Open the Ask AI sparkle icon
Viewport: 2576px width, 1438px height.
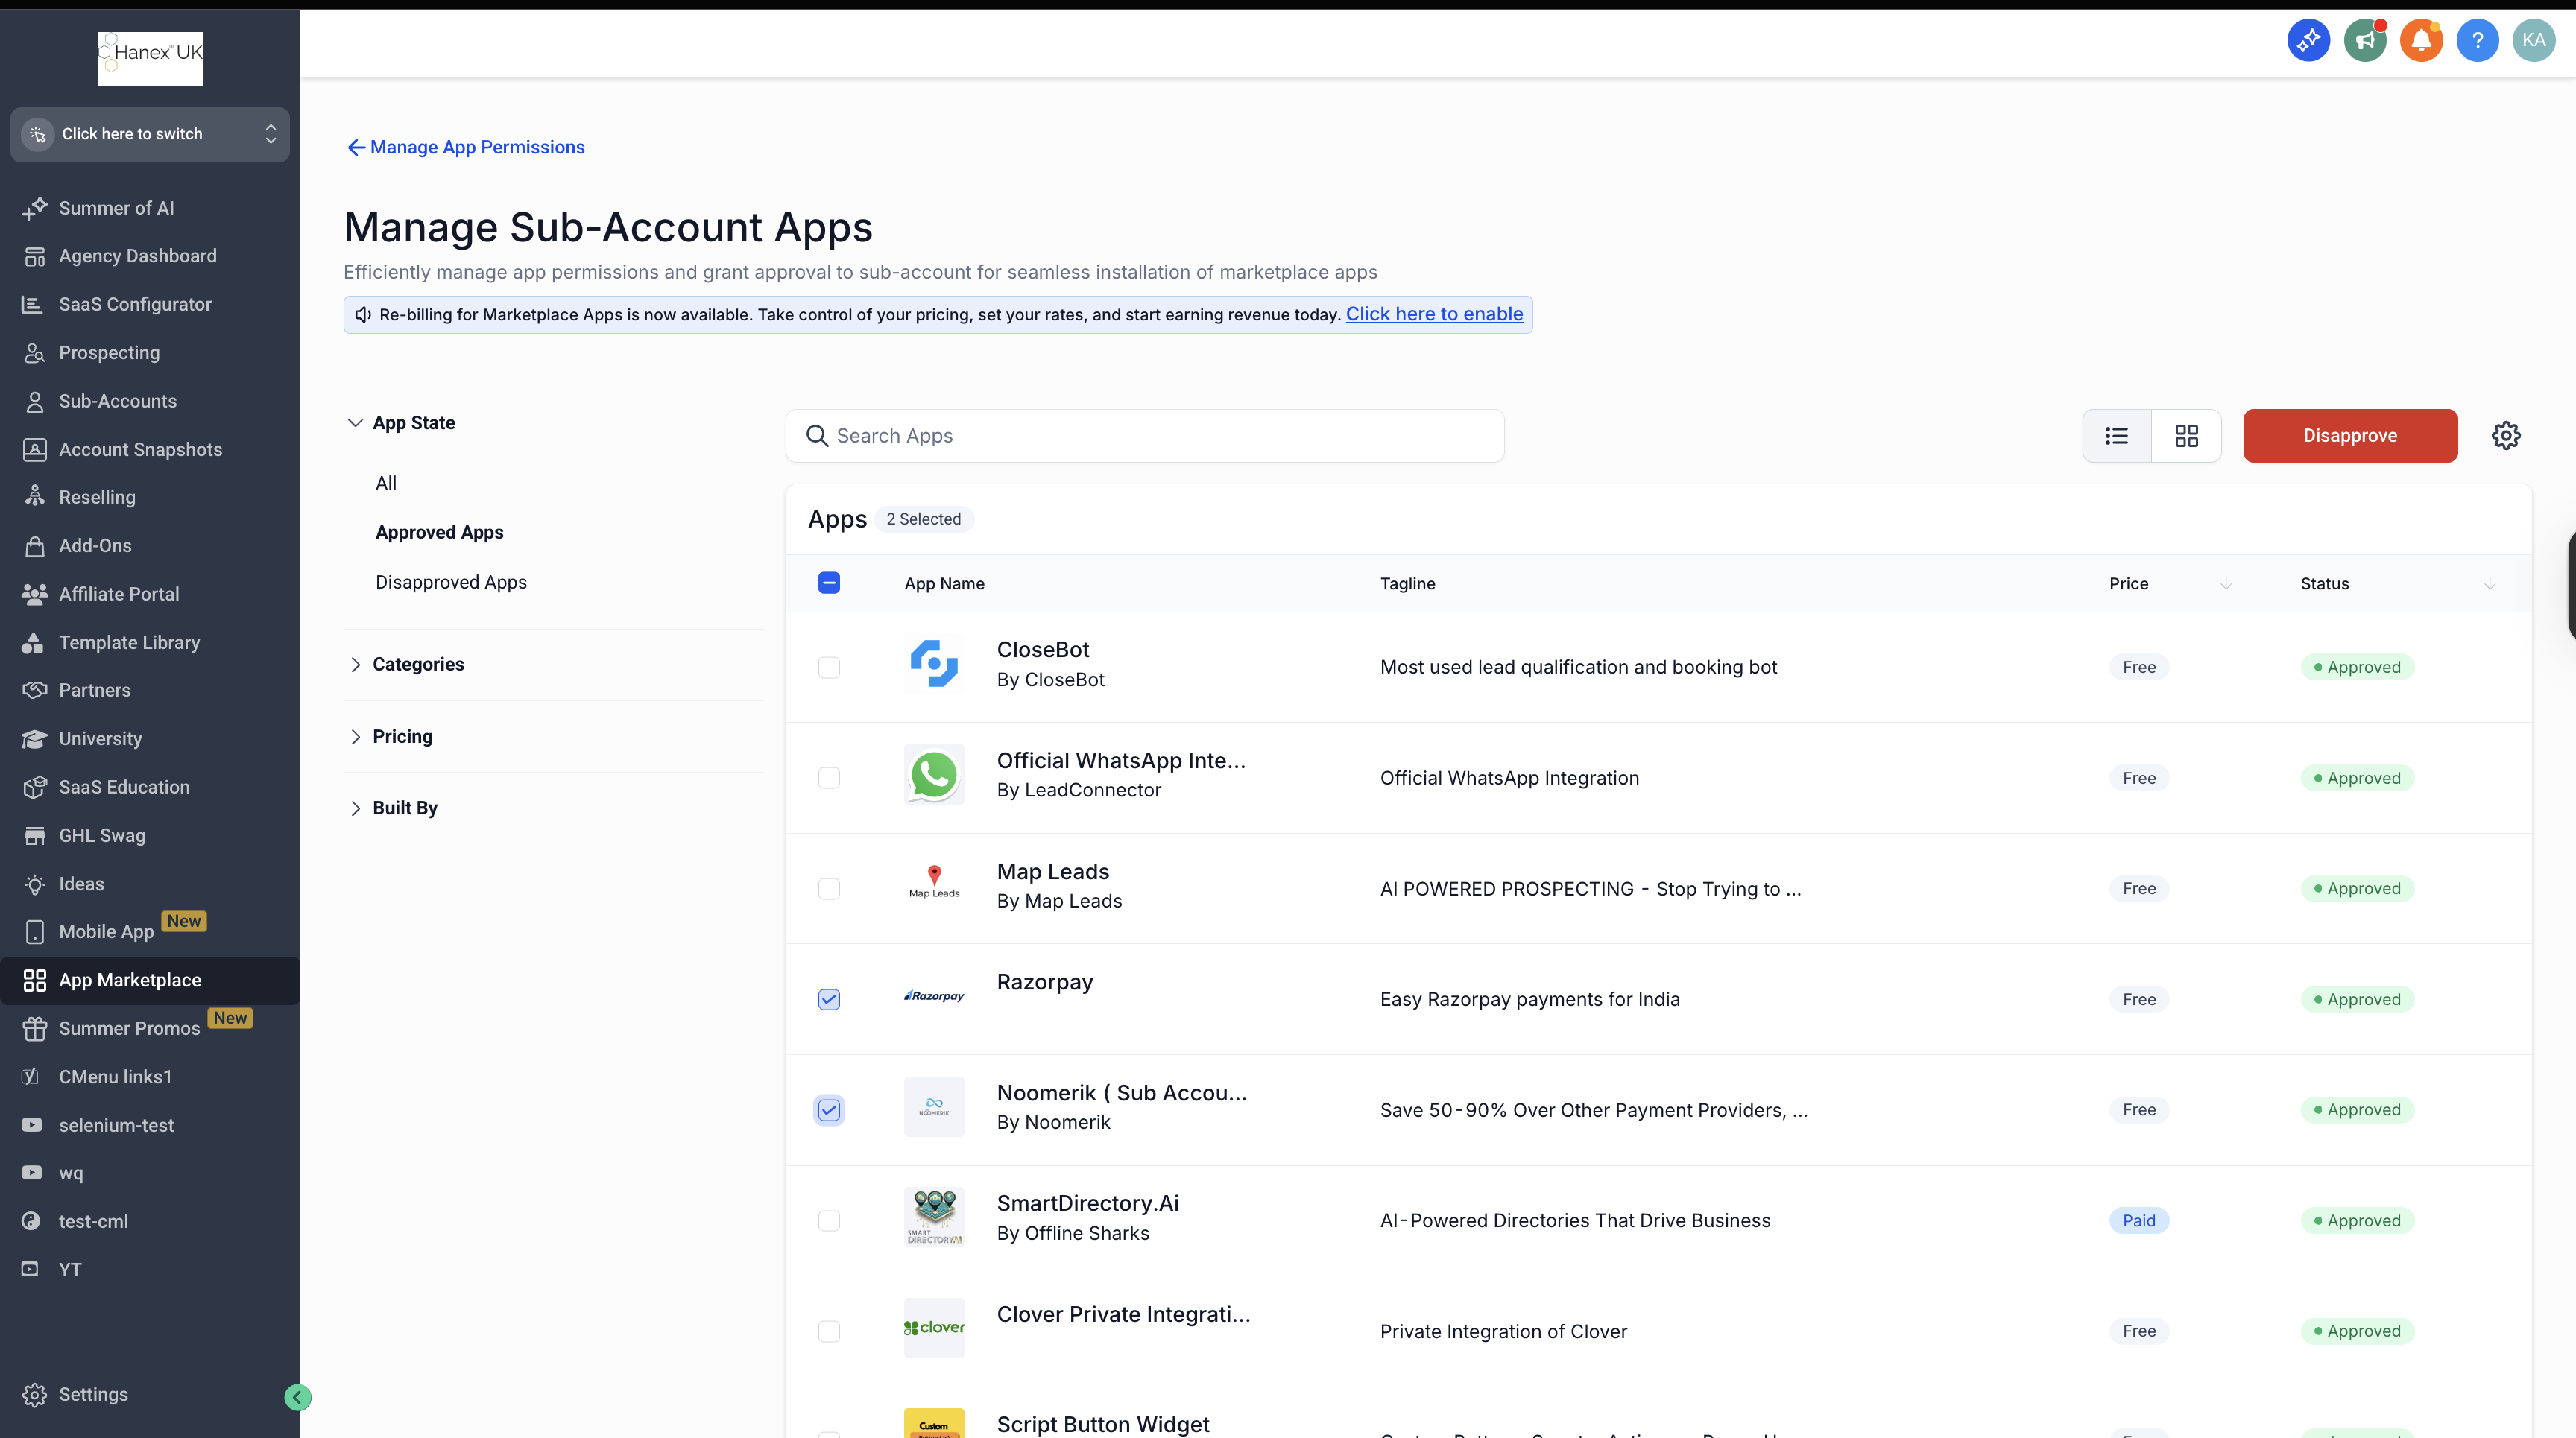coord(2308,40)
